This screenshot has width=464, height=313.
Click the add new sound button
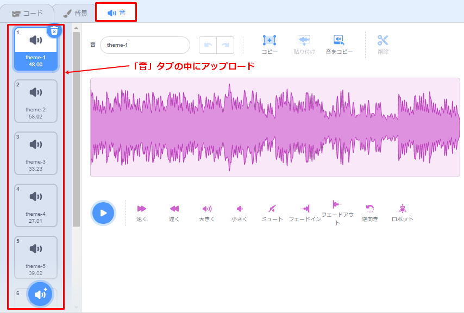pos(40,294)
